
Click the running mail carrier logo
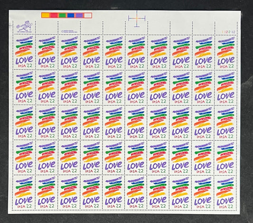pyautogui.click(x=24, y=27)
